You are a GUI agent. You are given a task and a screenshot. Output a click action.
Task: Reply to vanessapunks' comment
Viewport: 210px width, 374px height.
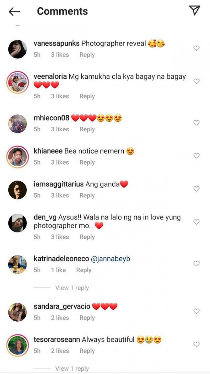coord(87,55)
